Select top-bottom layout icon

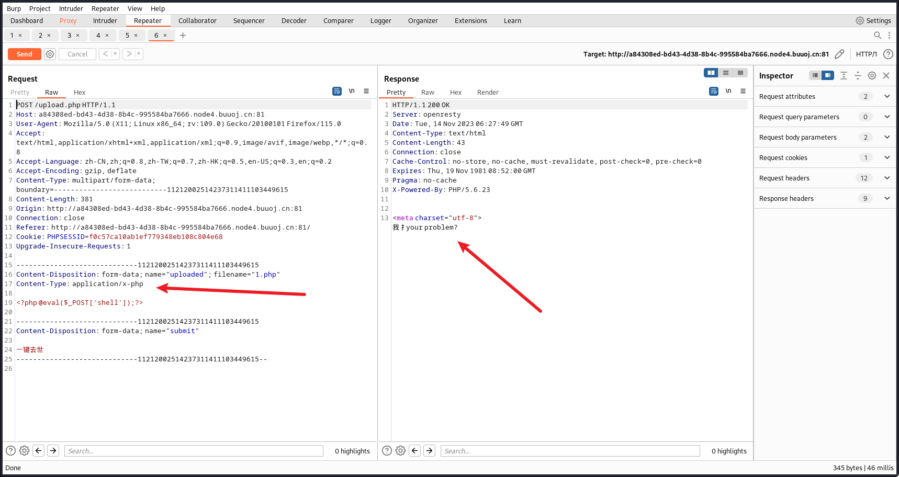coord(726,73)
